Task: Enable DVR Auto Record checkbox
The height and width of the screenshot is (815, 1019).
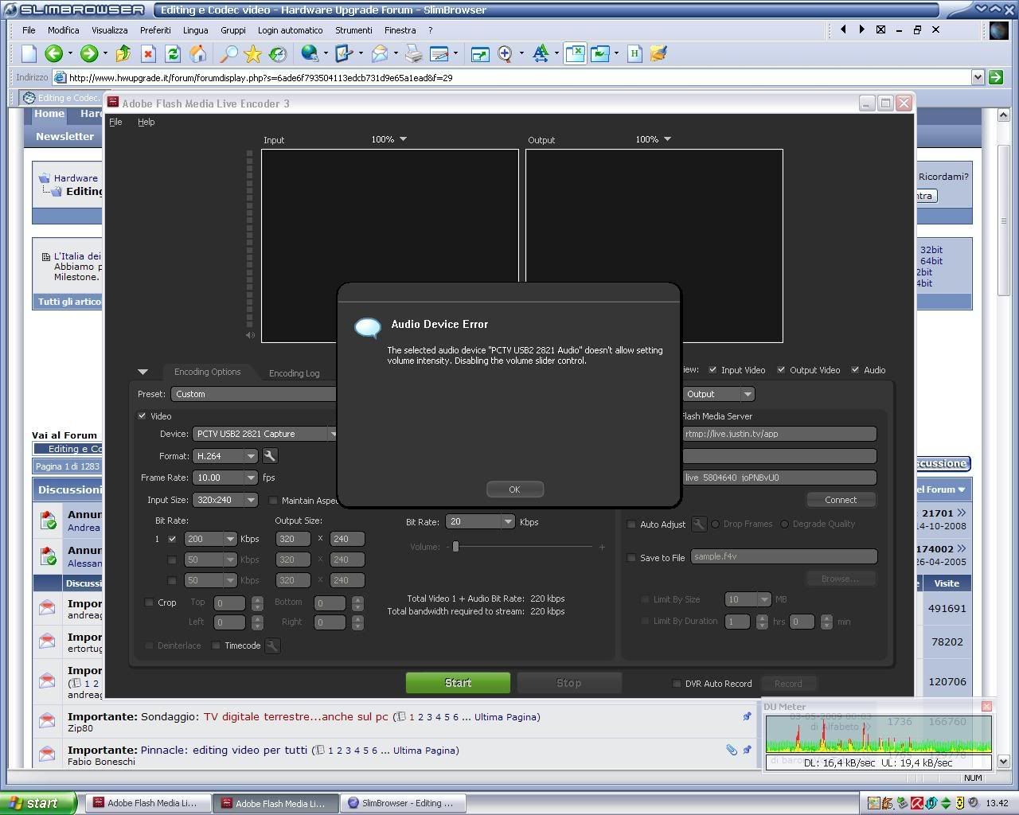Action: 677,684
